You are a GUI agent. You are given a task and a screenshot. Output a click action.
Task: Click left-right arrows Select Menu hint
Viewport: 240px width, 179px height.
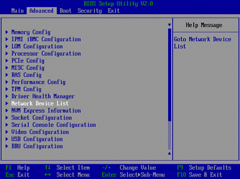(x=67, y=175)
